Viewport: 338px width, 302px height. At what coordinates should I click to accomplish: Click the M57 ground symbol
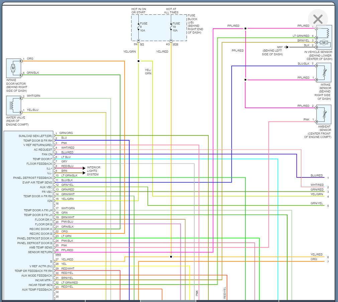pos(286,47)
